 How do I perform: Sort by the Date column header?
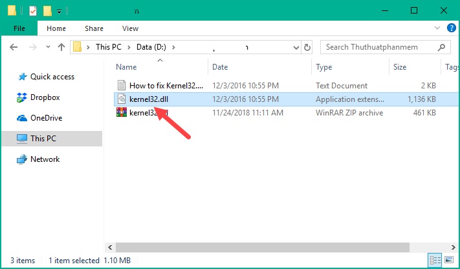[220, 67]
